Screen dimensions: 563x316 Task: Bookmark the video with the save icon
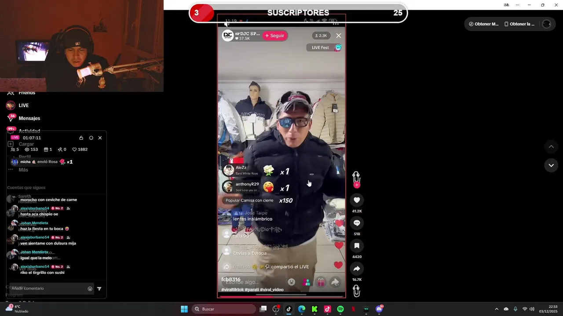pos(357,246)
